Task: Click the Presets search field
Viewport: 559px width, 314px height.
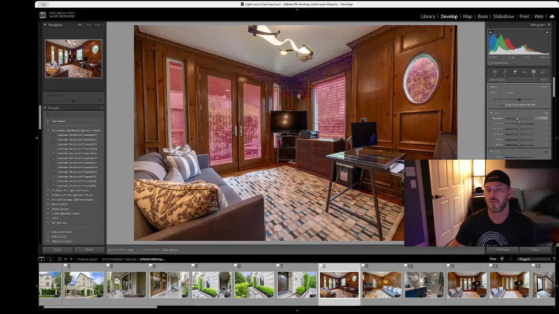Action: [73, 115]
